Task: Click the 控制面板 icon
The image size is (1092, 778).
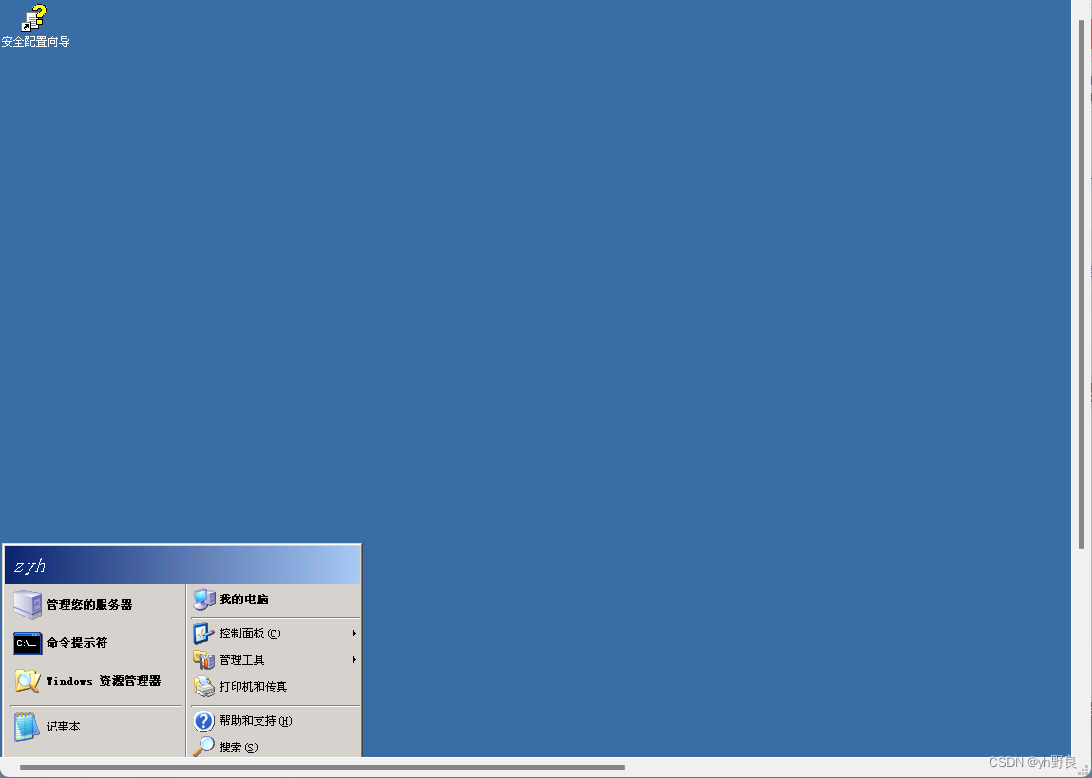Action: (x=203, y=634)
